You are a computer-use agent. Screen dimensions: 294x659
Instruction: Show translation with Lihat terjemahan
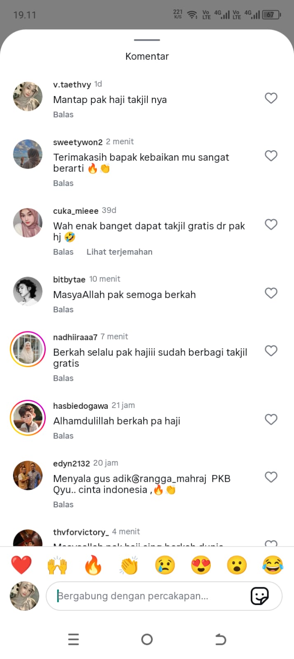tap(119, 252)
